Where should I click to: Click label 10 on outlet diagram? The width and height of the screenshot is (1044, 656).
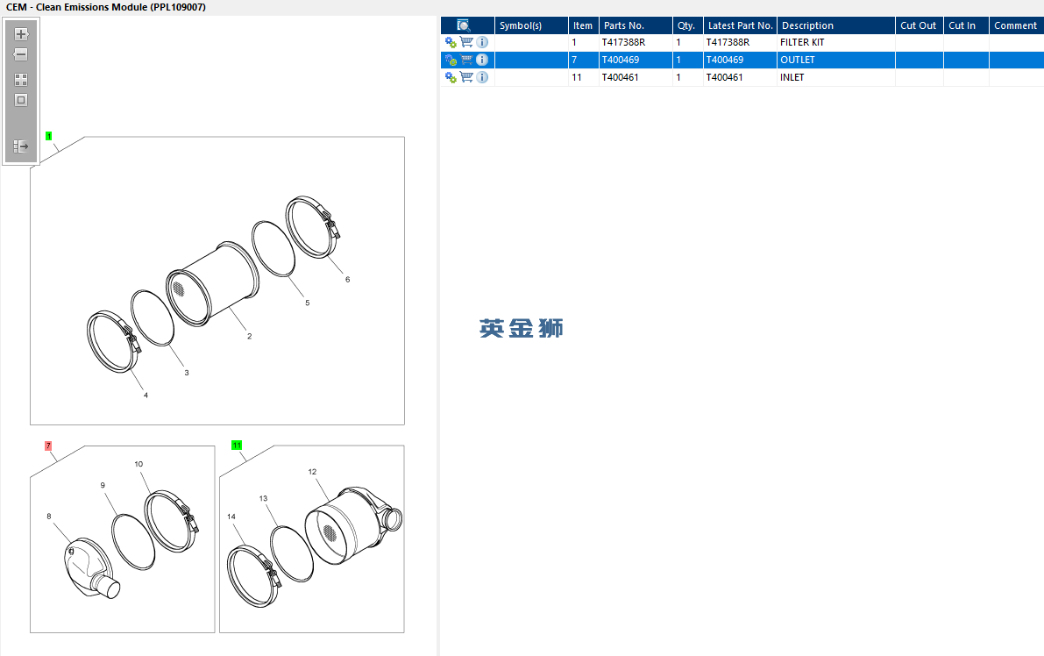pyautogui.click(x=138, y=464)
